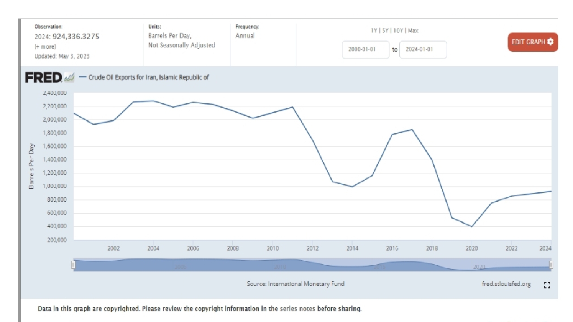Click the blue series line legend marker

[x=82, y=77]
